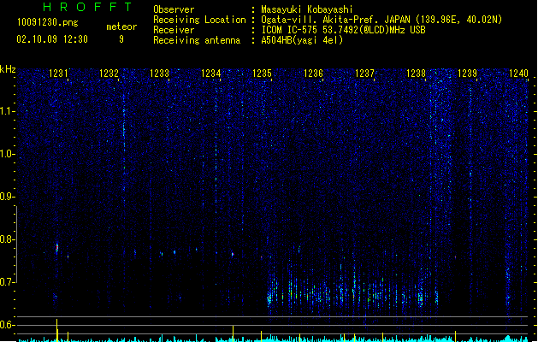The width and height of the screenshot is (538, 342).
Task: Click time marker 1237
Action: tap(364, 74)
